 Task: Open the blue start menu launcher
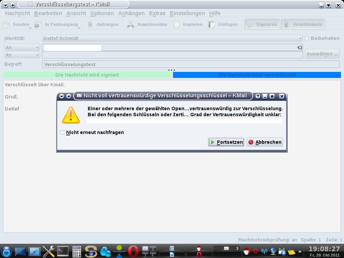tap(6, 251)
